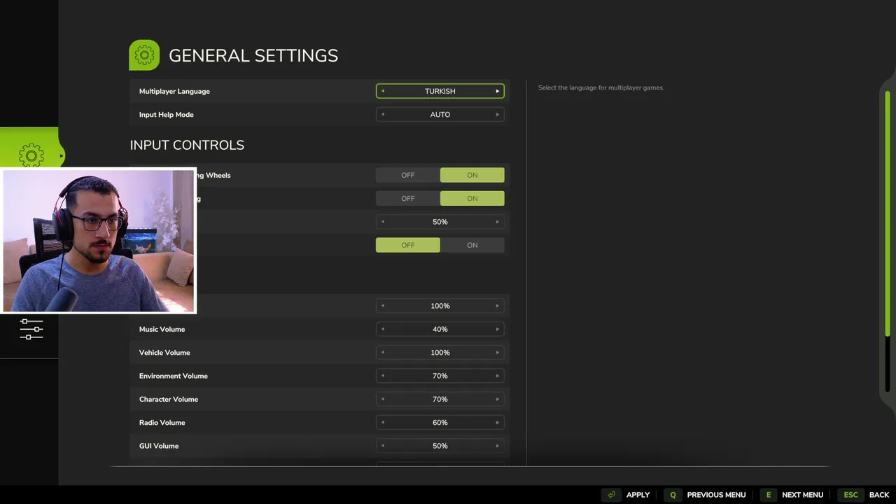The width and height of the screenshot is (896, 504).
Task: Decrease Radio Volume with the left arrow
Action: (383, 423)
